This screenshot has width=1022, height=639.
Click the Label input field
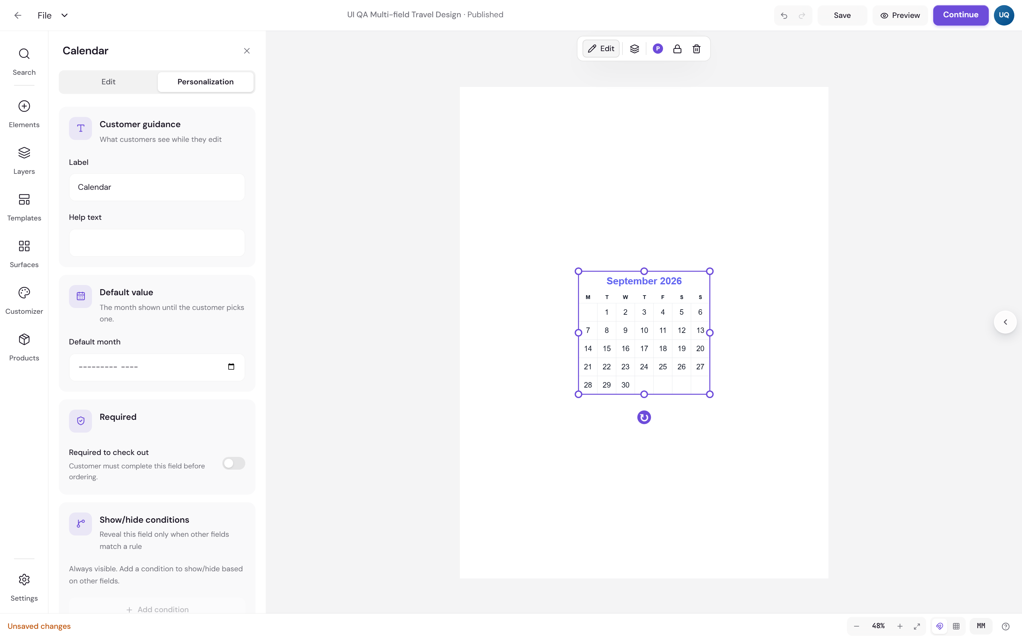157,187
